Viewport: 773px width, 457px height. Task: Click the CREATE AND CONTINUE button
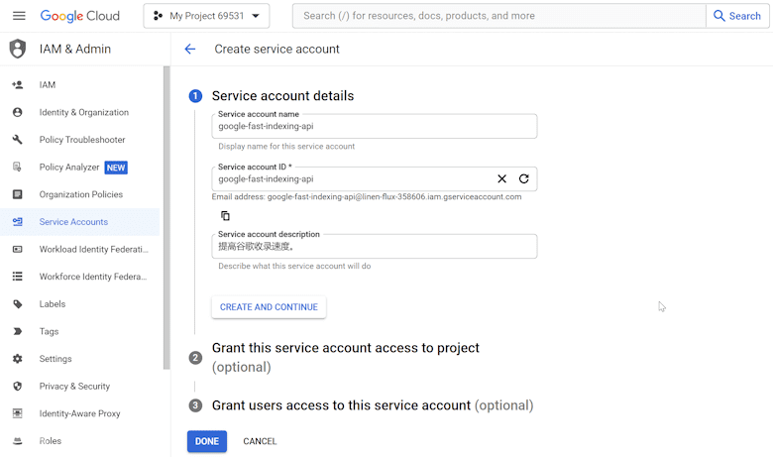point(269,307)
